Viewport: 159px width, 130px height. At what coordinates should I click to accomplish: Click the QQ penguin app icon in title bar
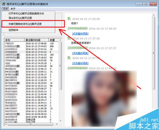tap(4, 4)
